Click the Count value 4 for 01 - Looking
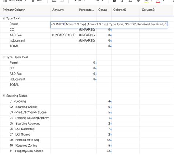 point(109,101)
